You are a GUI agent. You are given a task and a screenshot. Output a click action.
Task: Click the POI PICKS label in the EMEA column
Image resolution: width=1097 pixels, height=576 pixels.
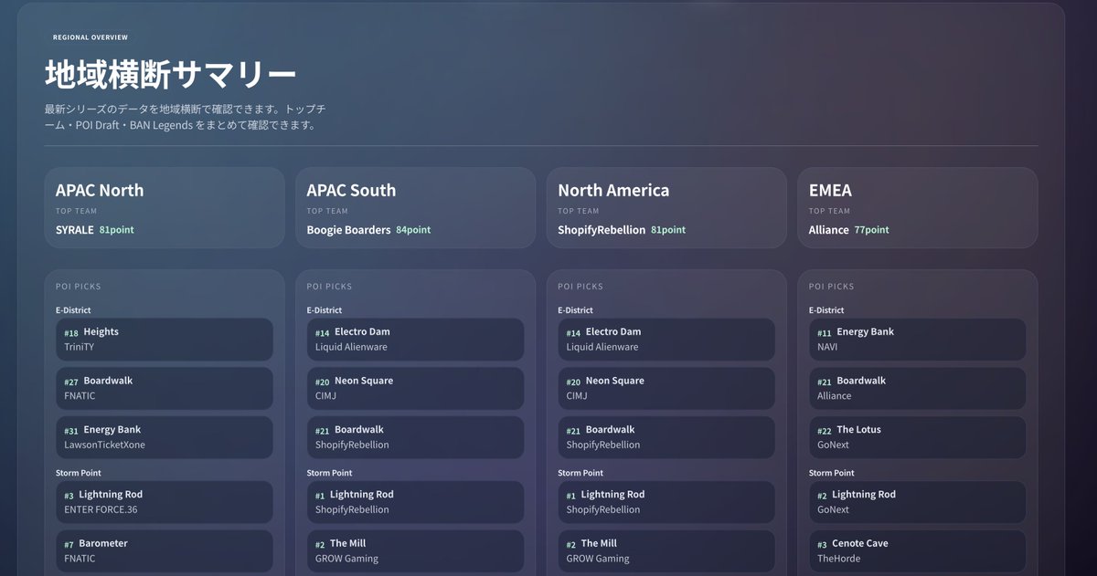(832, 287)
